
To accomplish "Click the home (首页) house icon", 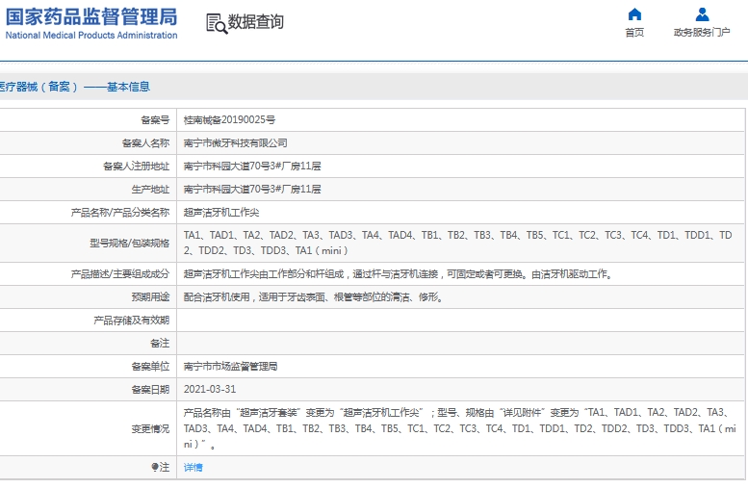I will coord(634,14).
